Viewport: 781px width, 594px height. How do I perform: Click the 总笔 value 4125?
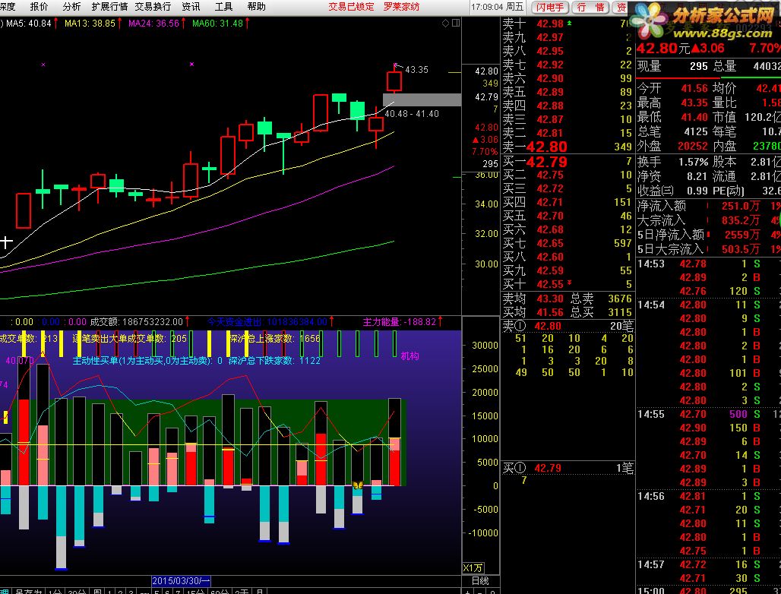click(x=696, y=131)
